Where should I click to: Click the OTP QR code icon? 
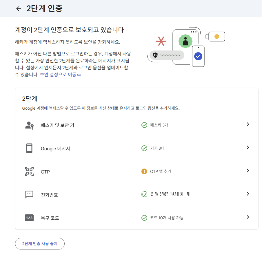coord(29,171)
